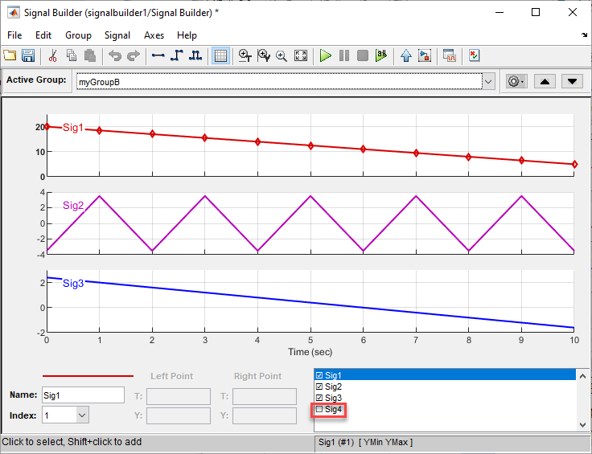Click Sig1 end point at time 10
Viewport: 592px width, 454px height.
pyautogui.click(x=574, y=164)
